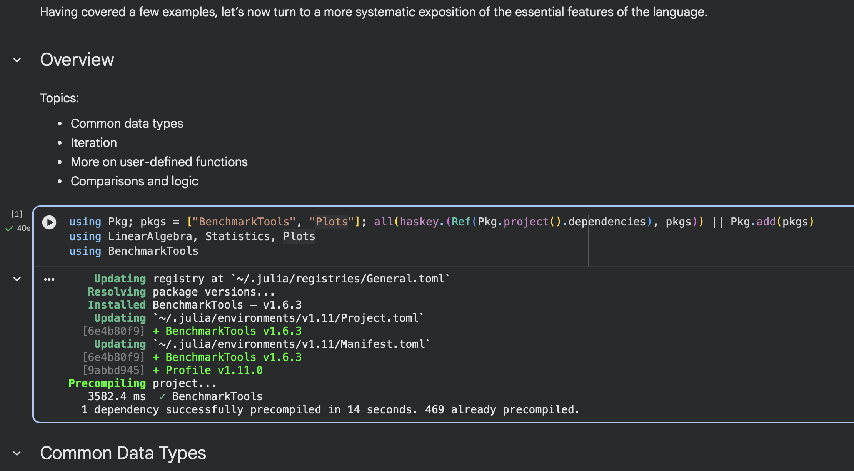854x471 pixels.
Task: Click the Precompiling project output line
Action: pos(142,384)
